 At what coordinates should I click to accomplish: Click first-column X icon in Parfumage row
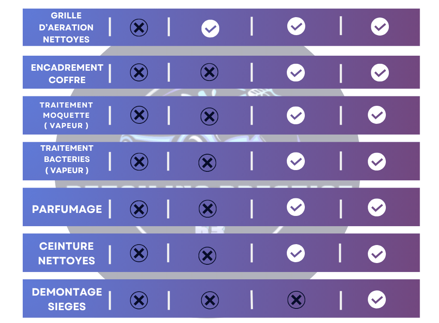coord(139,209)
